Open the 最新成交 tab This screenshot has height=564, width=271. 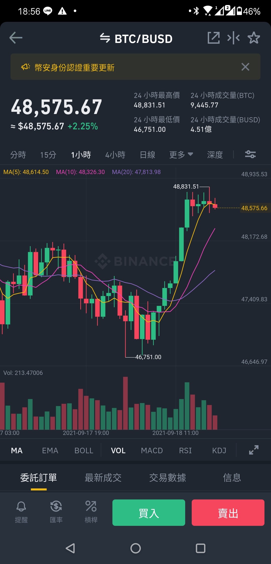[103, 477]
